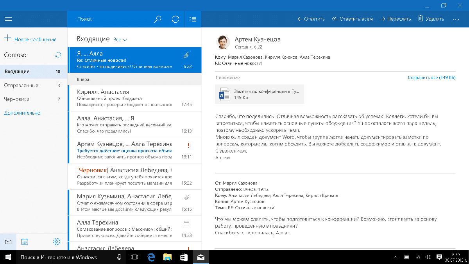
Task: Open the Алла, Анастасия, ... Я message
Action: 134,124
